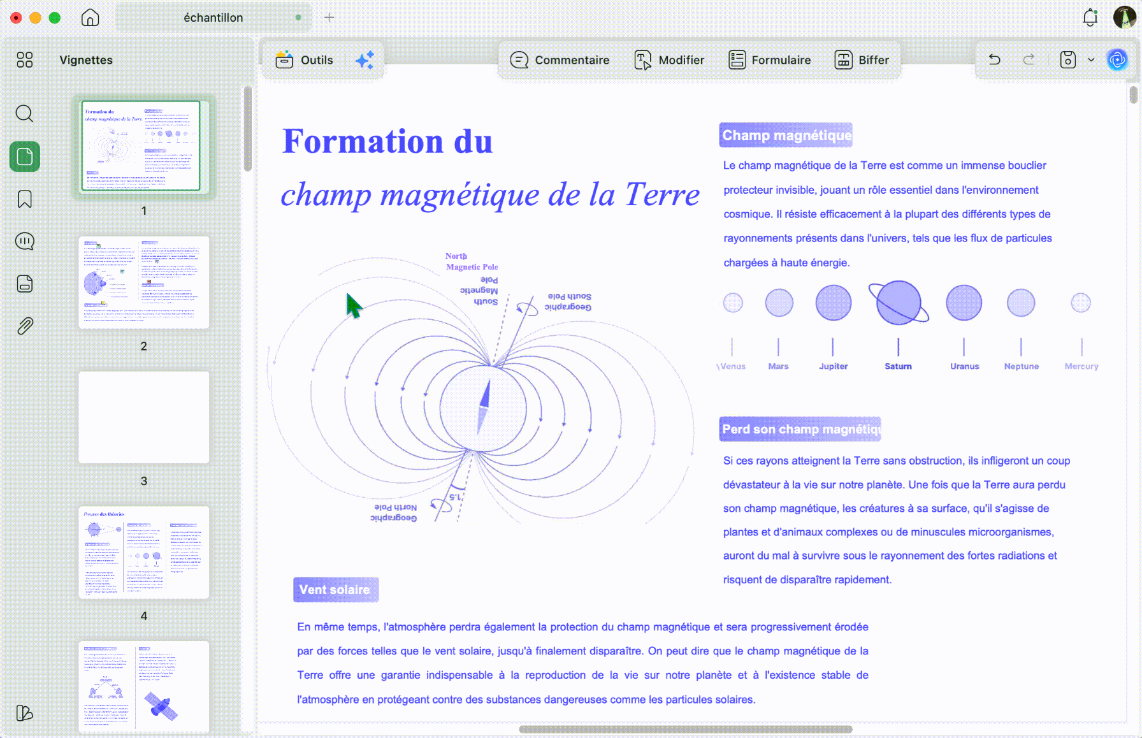Click 'champ magnétique de la Terre' subtitle
This screenshot has width=1142, height=738.
point(490,194)
